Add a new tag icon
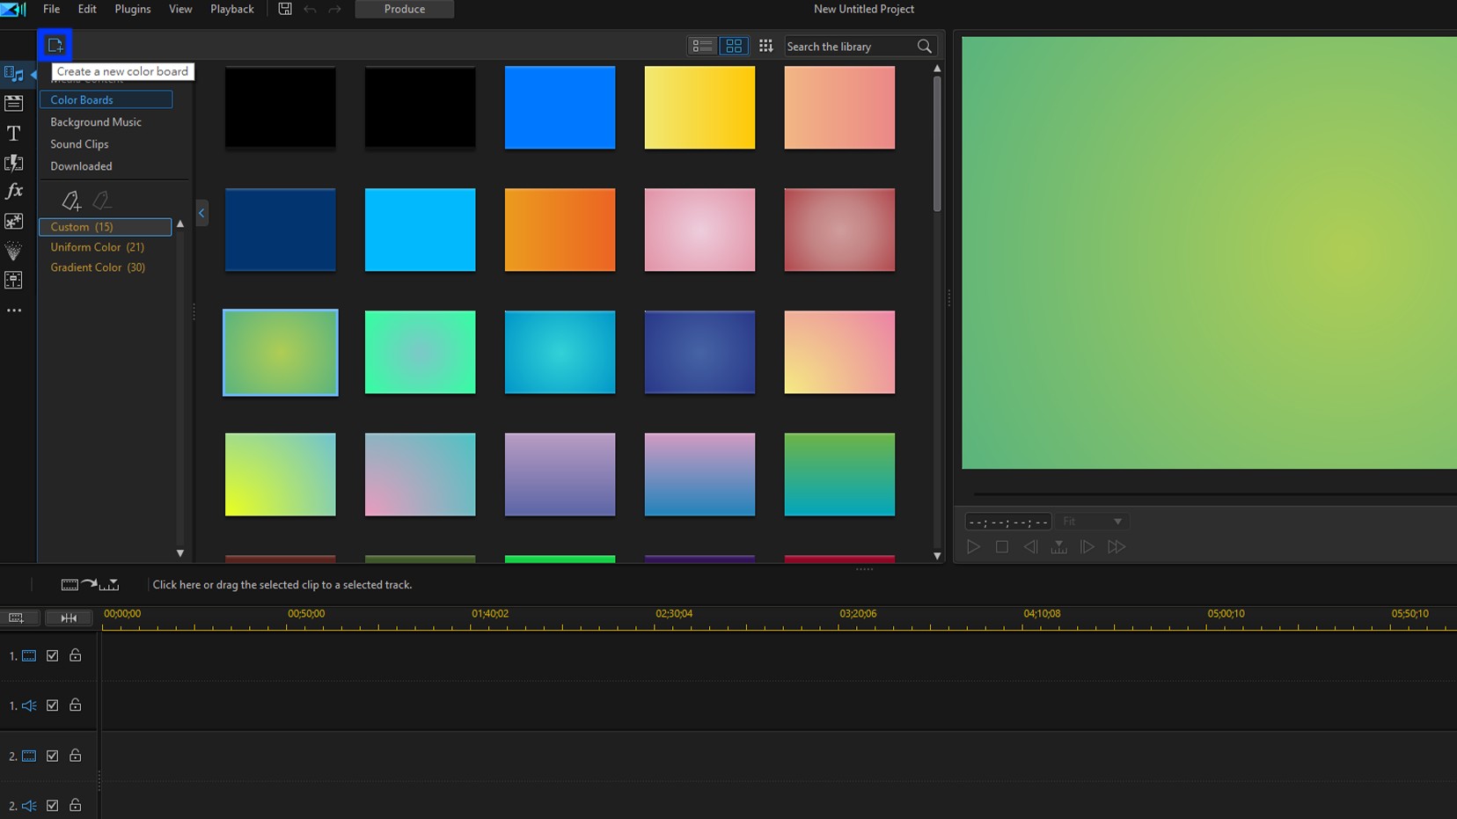The height and width of the screenshot is (819, 1457). point(71,201)
